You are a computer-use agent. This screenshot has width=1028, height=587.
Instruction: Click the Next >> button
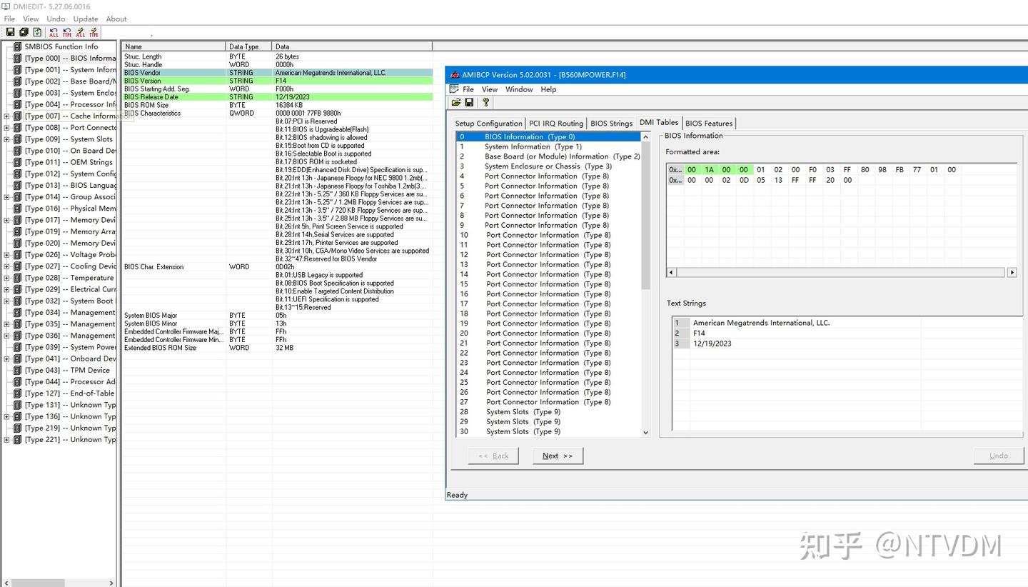coord(558,456)
